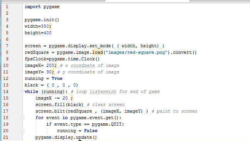Click the 'redSquare' variable on line 8
The width and height of the screenshot is (250, 141).
37,52
